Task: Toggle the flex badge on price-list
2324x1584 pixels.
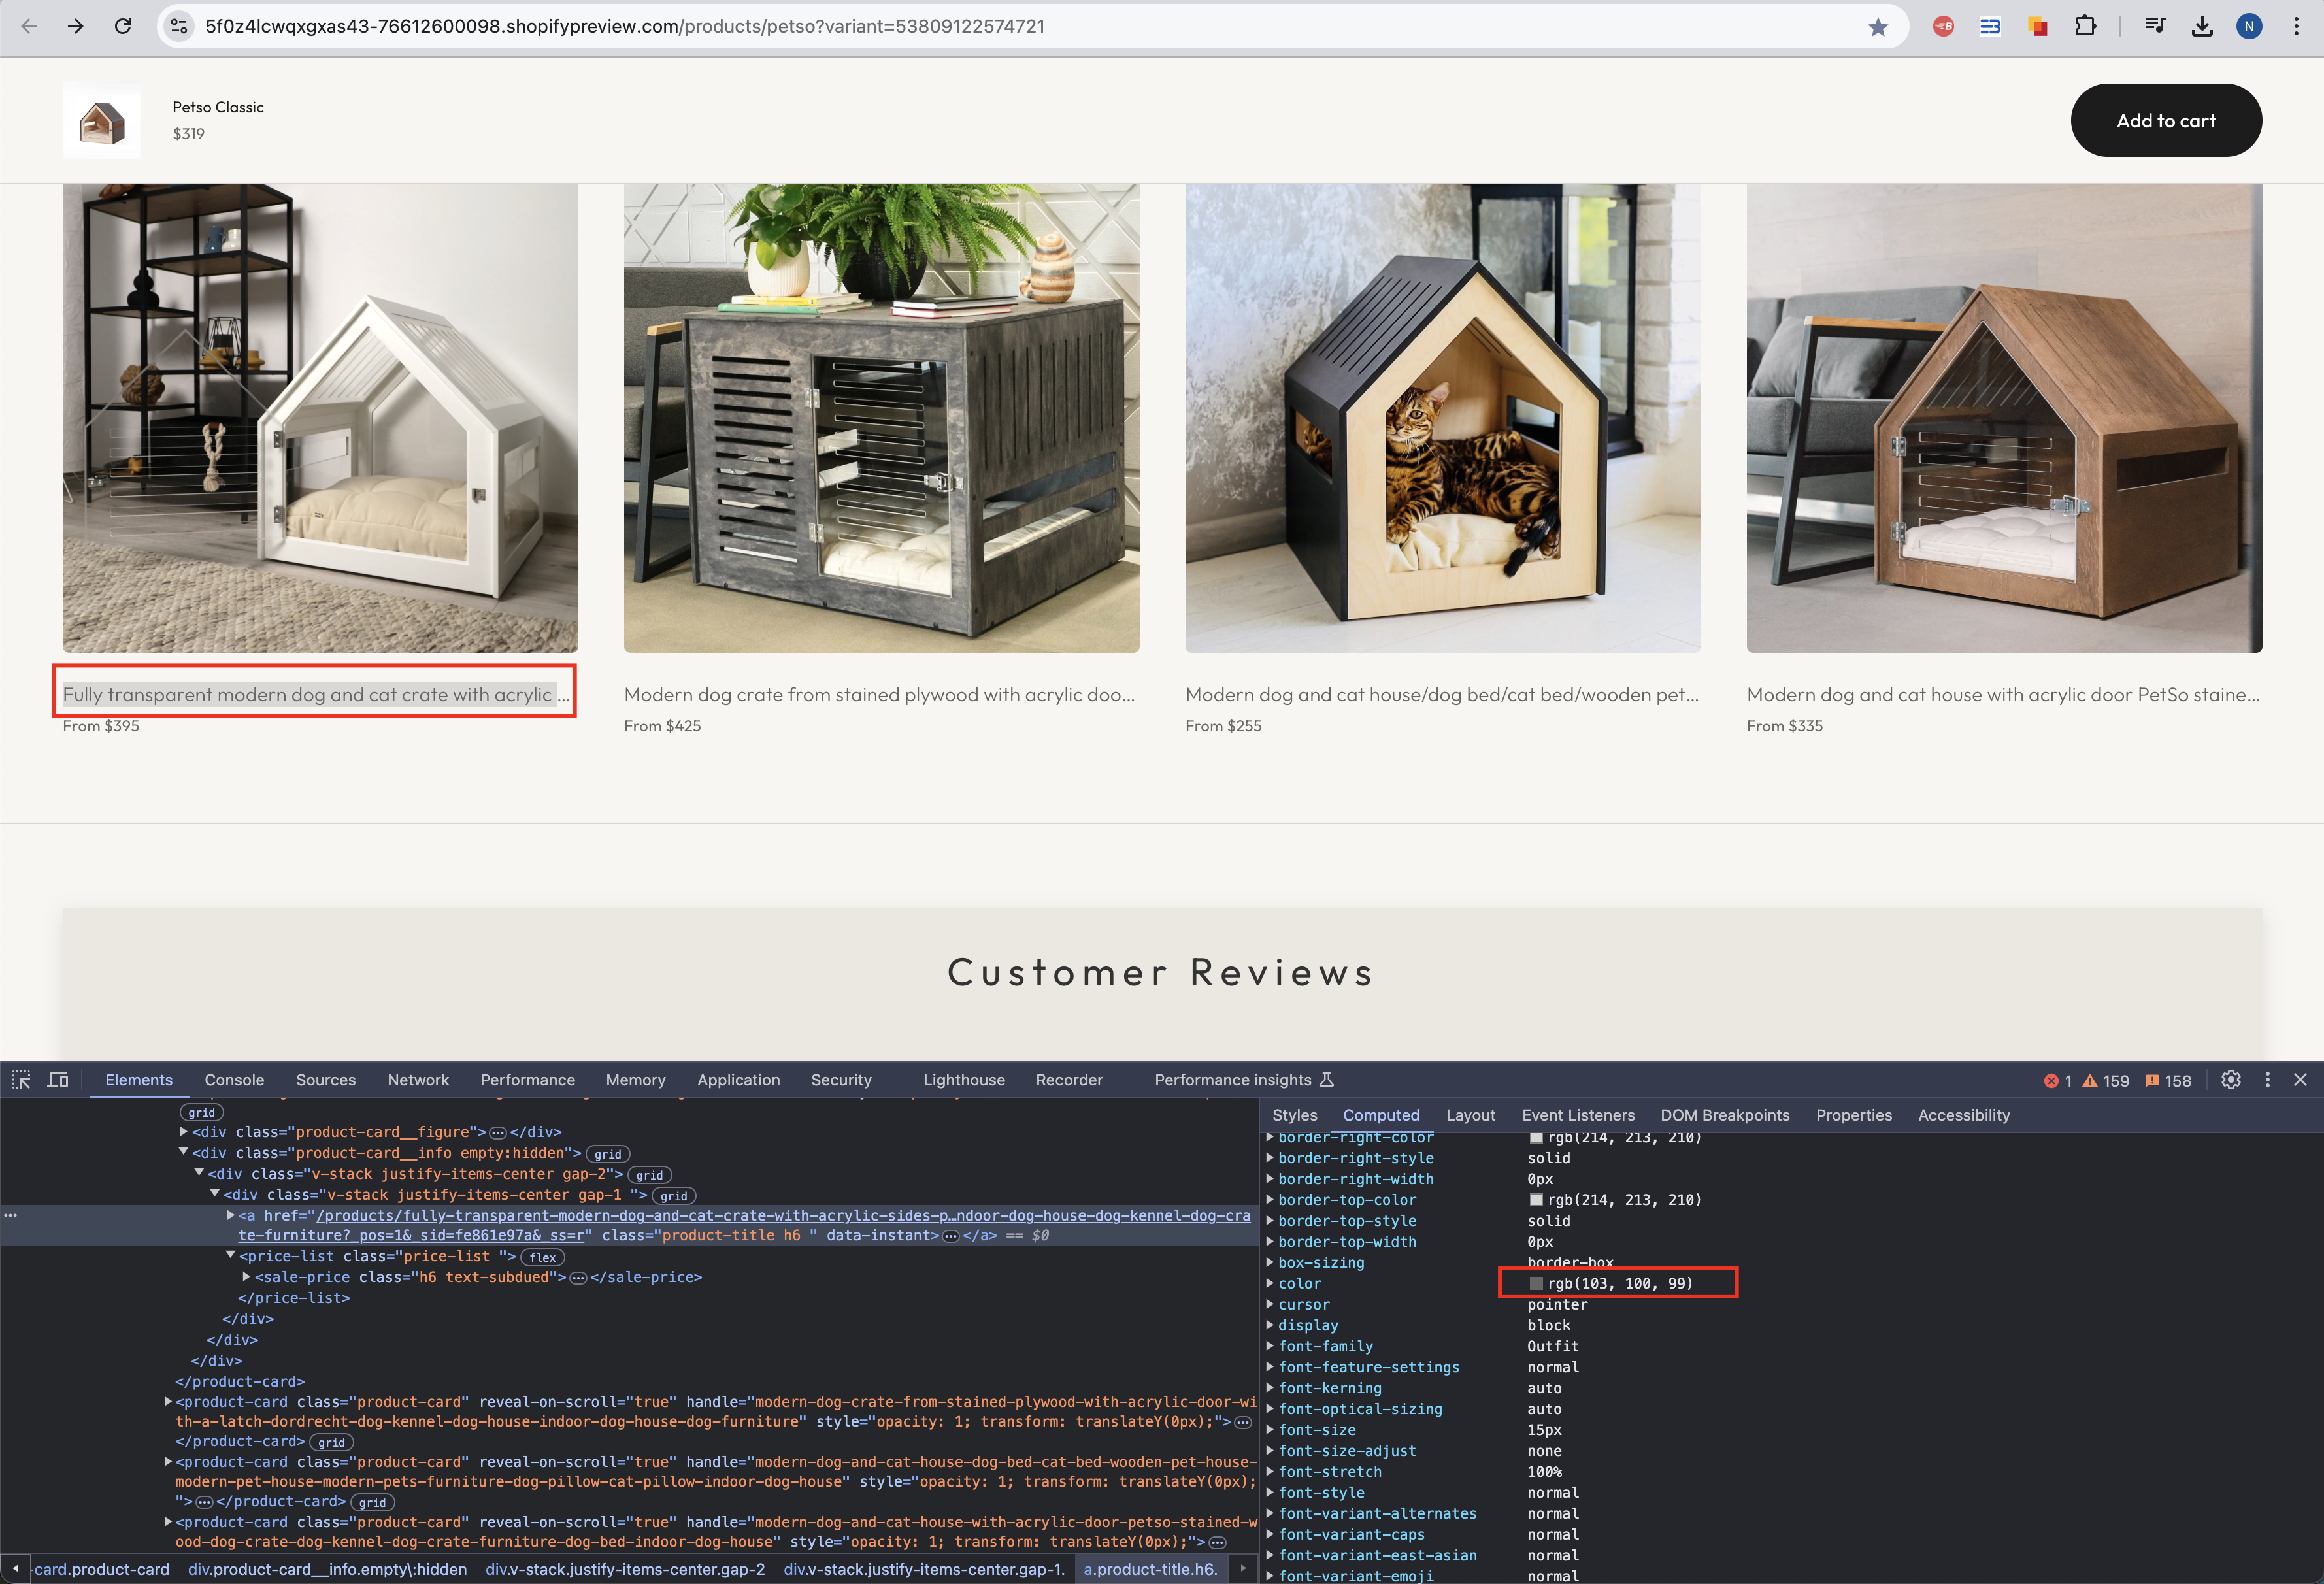Action: (542, 1257)
